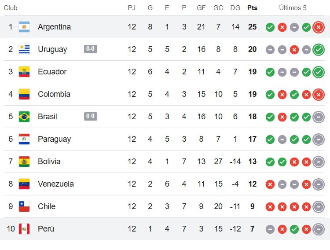This screenshot has height=250, width=330.
Task: Click Perú's highlighted latest draw icon
Action: point(319,229)
